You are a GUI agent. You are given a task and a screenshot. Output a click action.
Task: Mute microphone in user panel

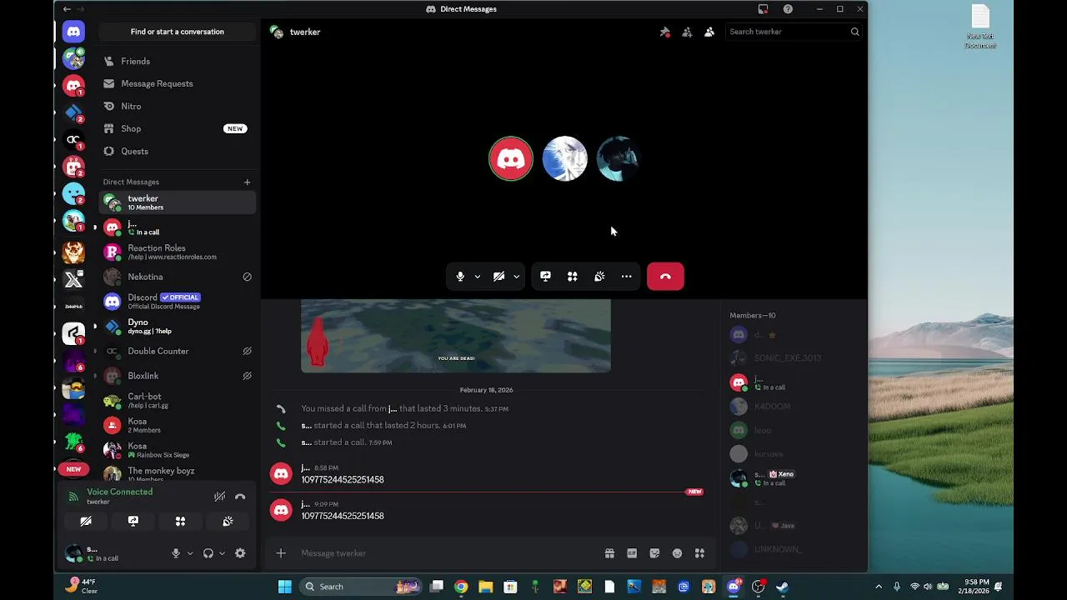pyautogui.click(x=175, y=553)
